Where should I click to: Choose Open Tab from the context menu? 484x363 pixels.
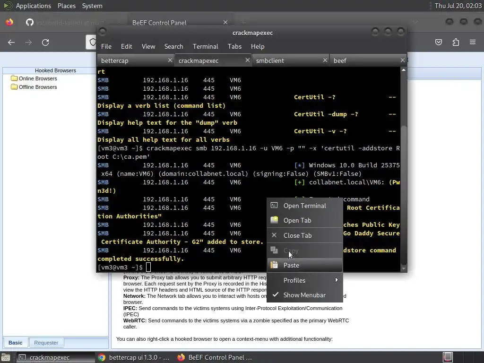[x=305, y=220]
